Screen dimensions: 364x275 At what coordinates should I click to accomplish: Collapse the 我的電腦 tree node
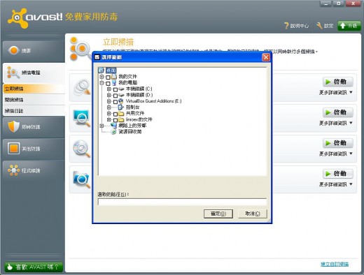click(x=101, y=82)
